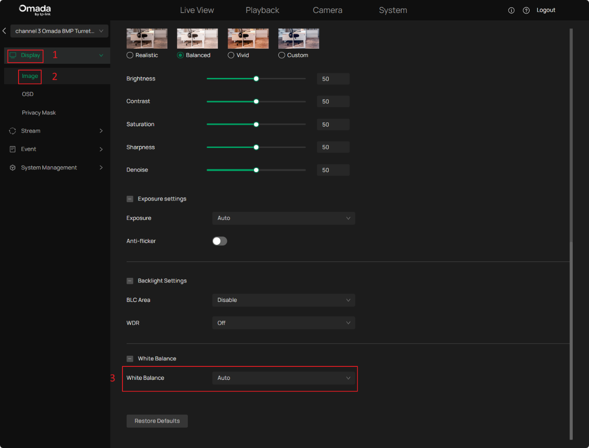The width and height of the screenshot is (589, 448).
Task: Click the Sharpness value field
Action: click(x=333, y=147)
